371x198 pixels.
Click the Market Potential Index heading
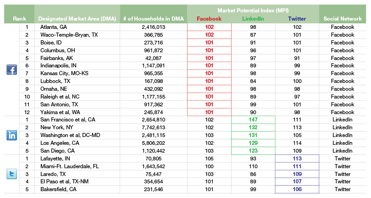tap(253, 9)
